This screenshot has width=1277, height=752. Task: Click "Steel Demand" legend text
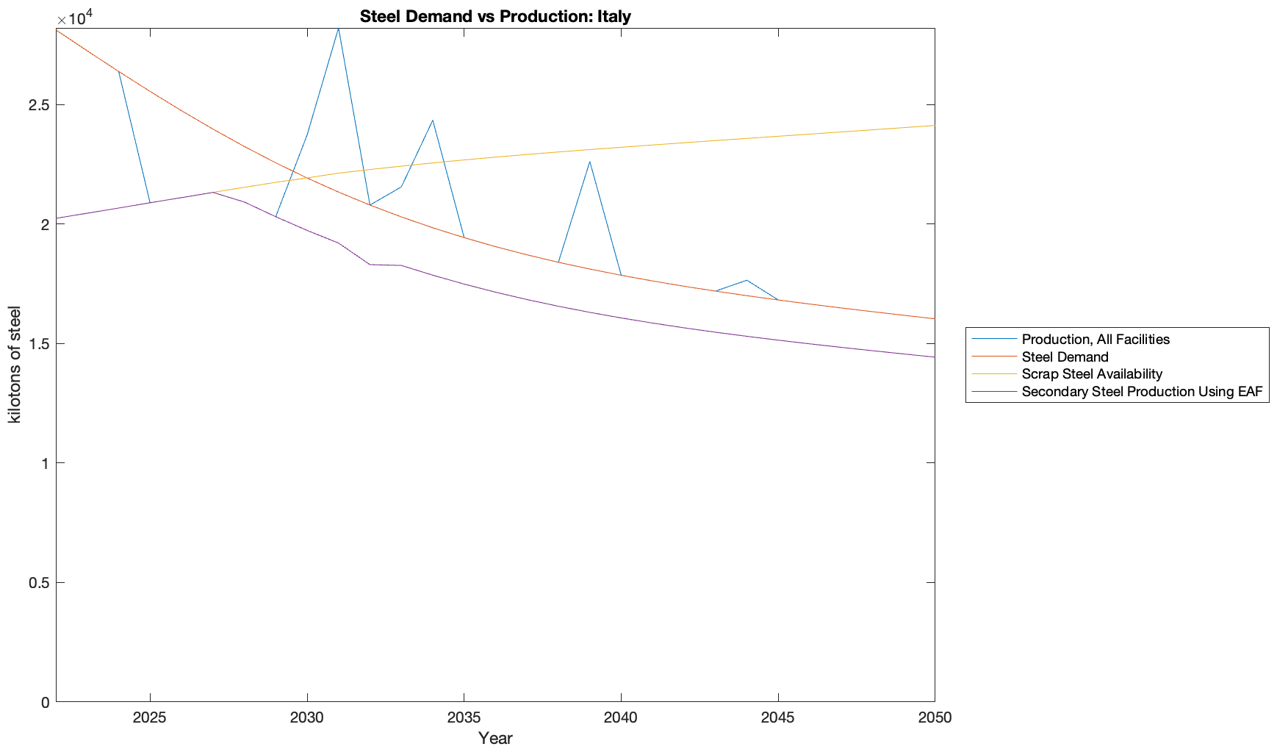pos(1065,357)
